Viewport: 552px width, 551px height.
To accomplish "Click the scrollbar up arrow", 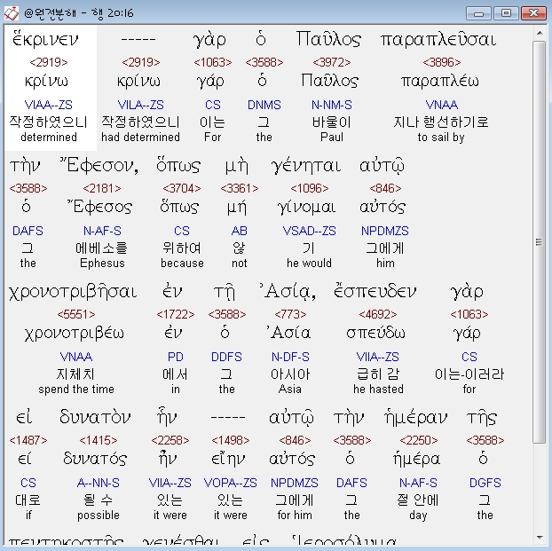I will coord(540,33).
